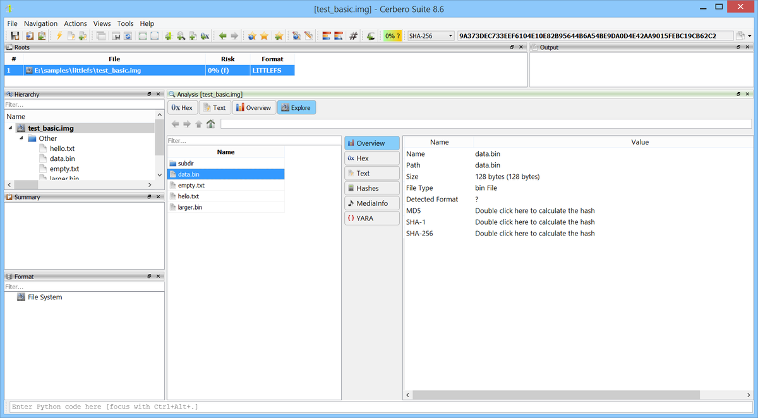Click the Hierarchy panel Filter field
This screenshot has width=758, height=418.
[84, 105]
